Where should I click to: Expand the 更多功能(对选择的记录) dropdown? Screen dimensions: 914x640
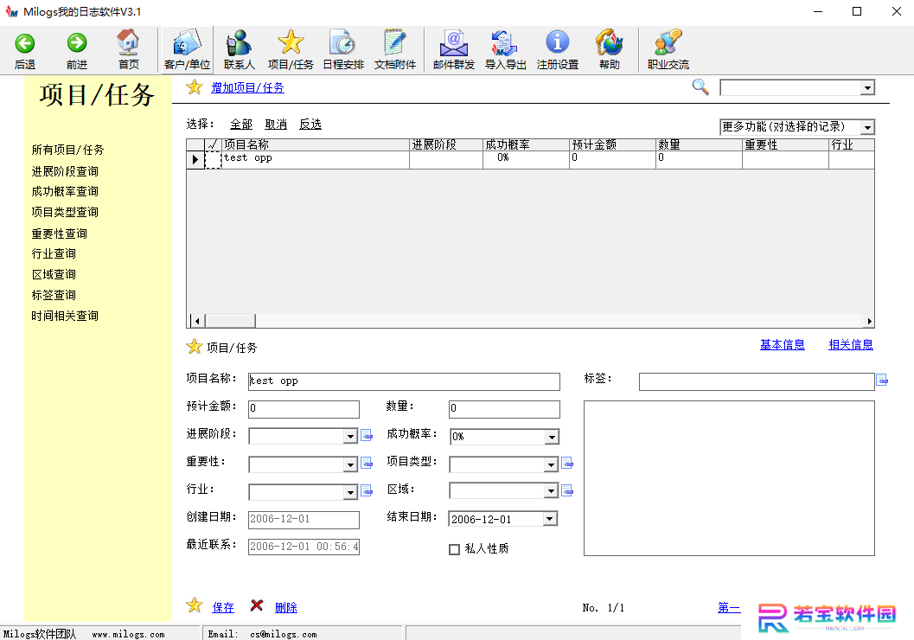pos(867,127)
